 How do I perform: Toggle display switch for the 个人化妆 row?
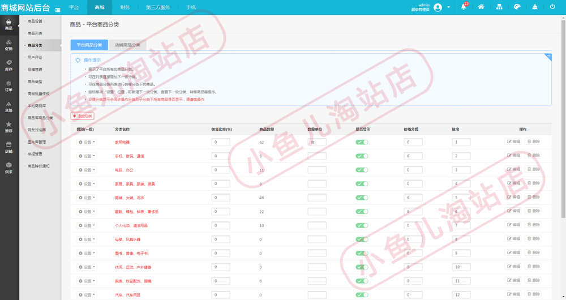coord(362,225)
